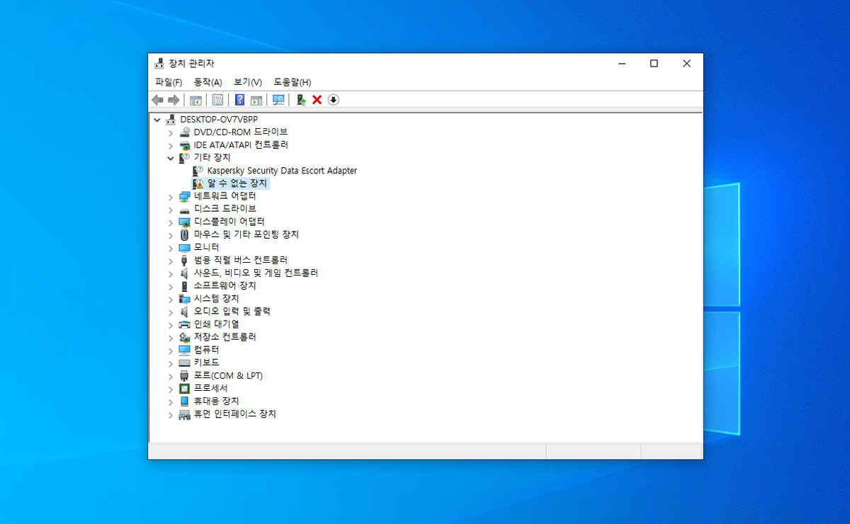Click the 모니터 screen icon
Screen dimensions: 850x524
click(x=185, y=247)
